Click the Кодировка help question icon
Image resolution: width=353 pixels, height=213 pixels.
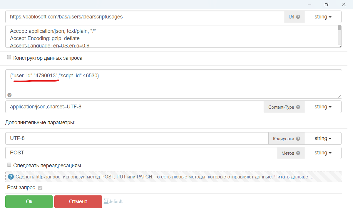[x=298, y=139]
